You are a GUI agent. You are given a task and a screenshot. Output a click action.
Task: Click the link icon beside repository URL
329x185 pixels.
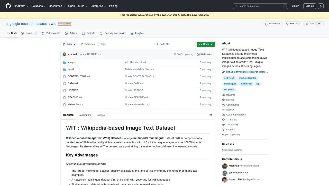[223, 72]
